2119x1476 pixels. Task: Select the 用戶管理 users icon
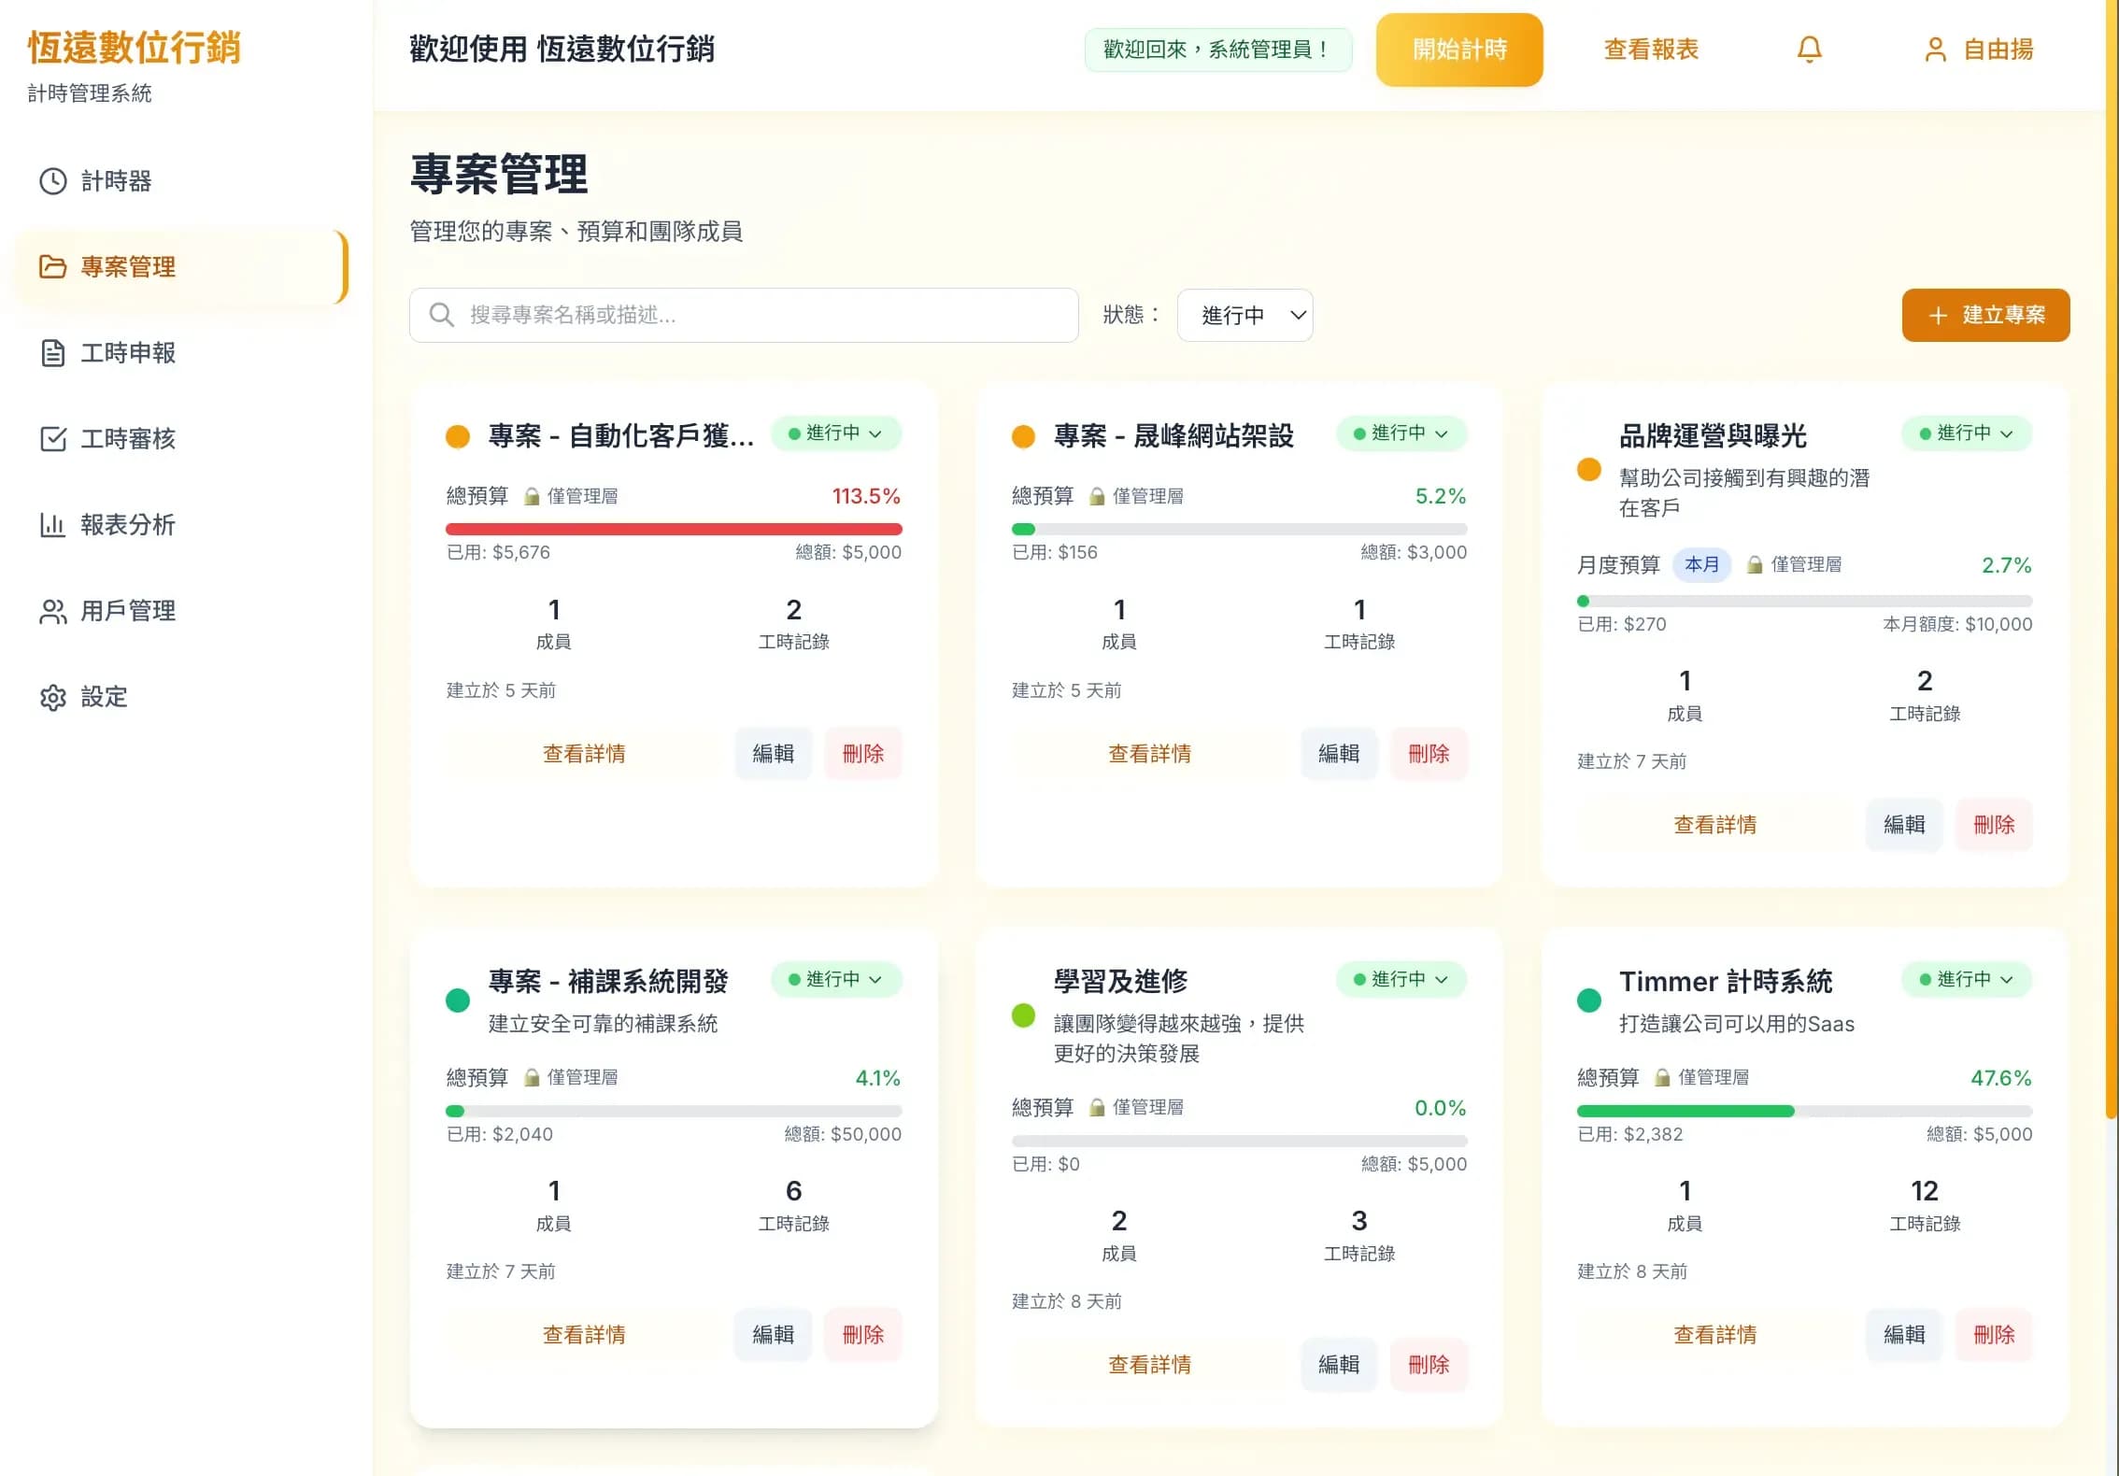click(53, 611)
